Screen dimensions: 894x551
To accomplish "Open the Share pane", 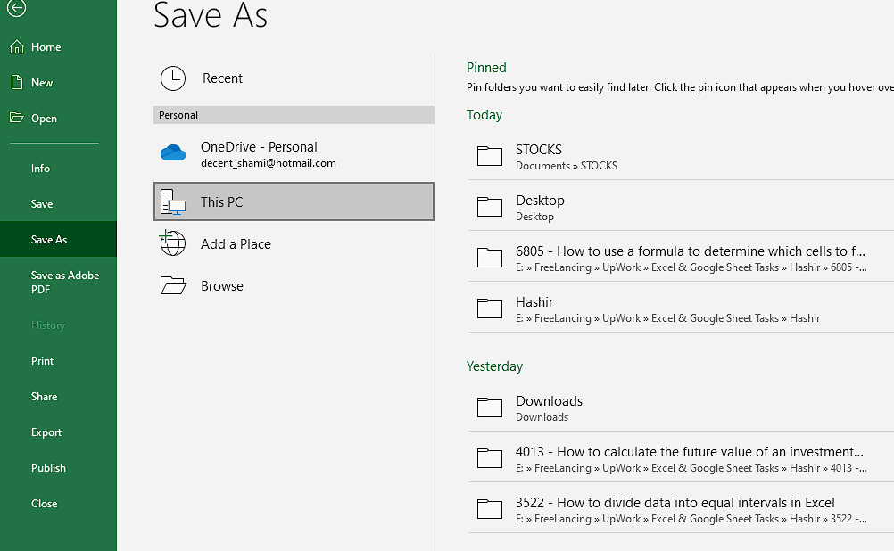I will [x=43, y=396].
